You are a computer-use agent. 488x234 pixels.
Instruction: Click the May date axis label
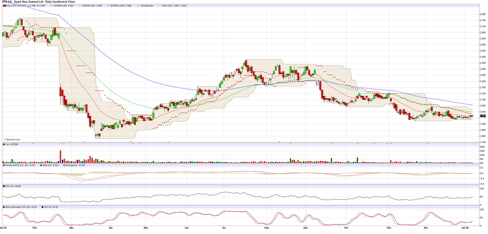click(146, 228)
